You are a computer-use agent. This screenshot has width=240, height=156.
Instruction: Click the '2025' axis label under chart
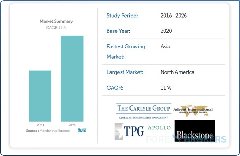click(x=72, y=125)
